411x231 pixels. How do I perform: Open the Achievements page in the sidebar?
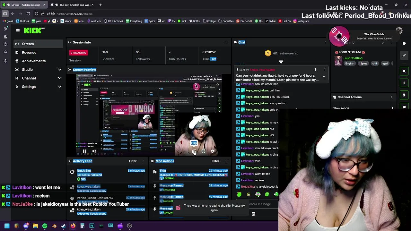coord(38,61)
